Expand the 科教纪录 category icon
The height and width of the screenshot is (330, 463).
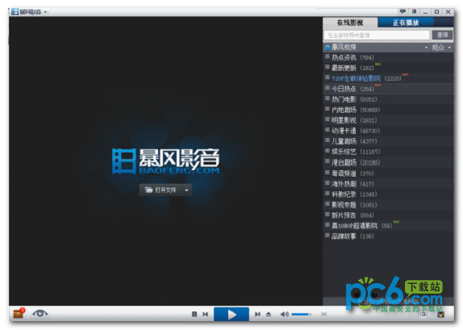tap(327, 194)
